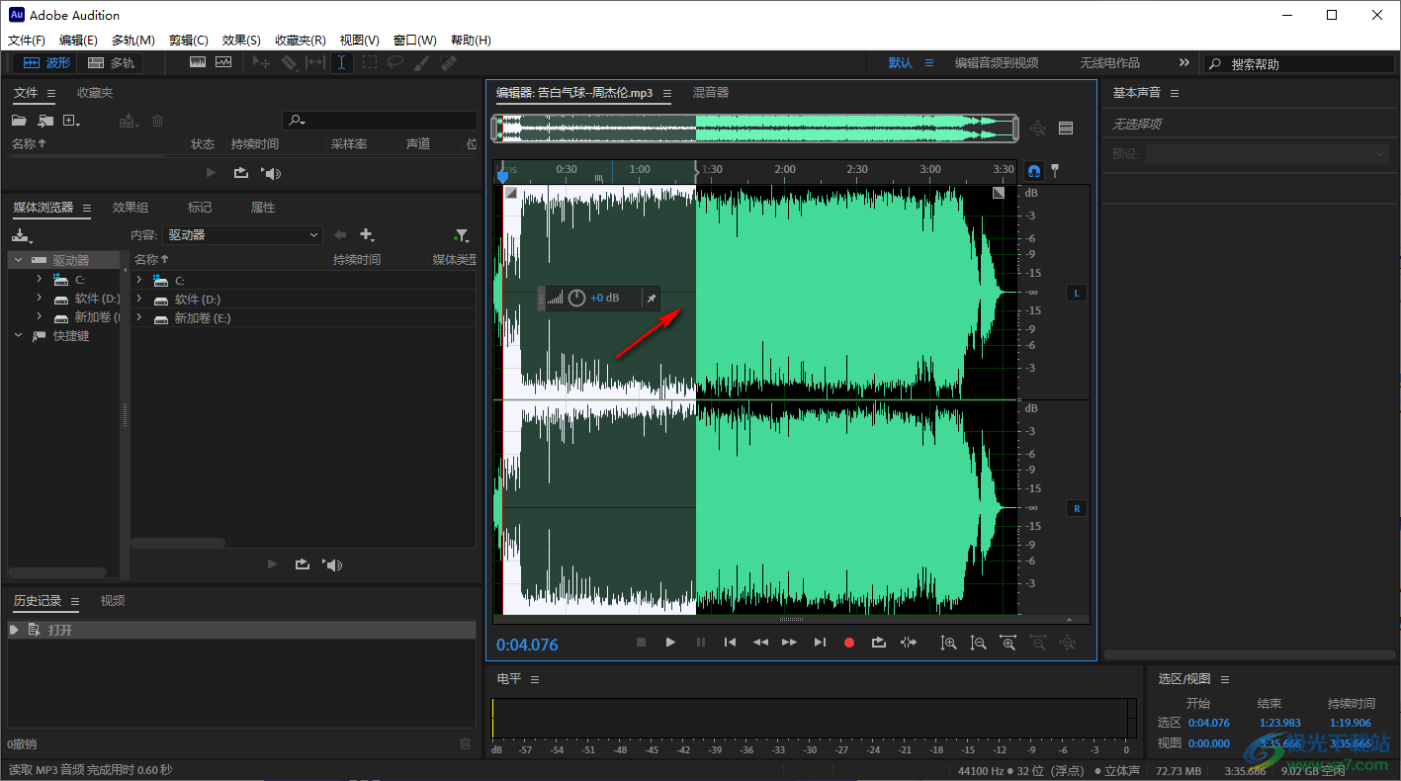This screenshot has height=781, width=1401.
Task: Select the Spot Healing Brush tool
Action: 448,62
